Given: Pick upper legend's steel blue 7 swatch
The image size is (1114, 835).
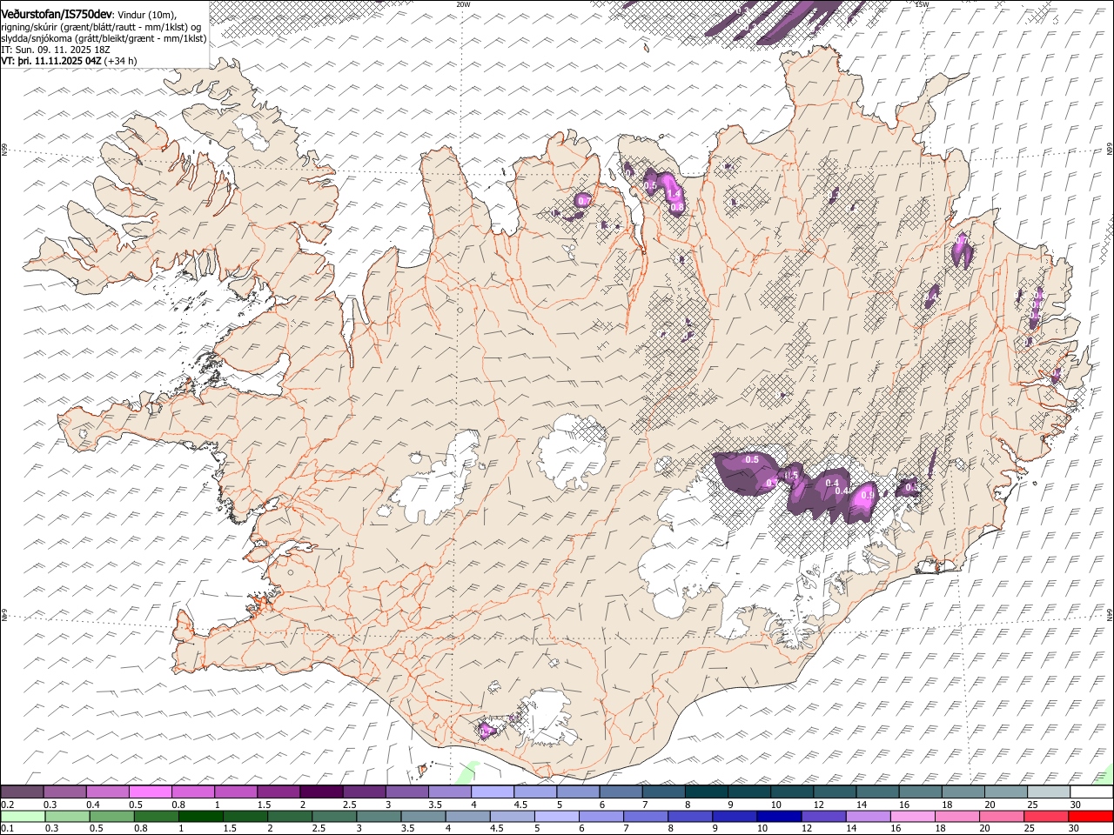Looking at the screenshot, I should (x=662, y=792).
